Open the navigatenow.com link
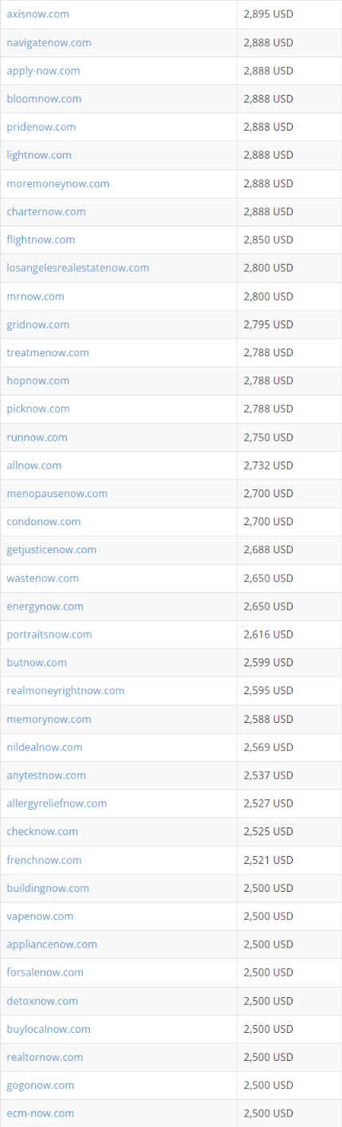 tap(49, 42)
